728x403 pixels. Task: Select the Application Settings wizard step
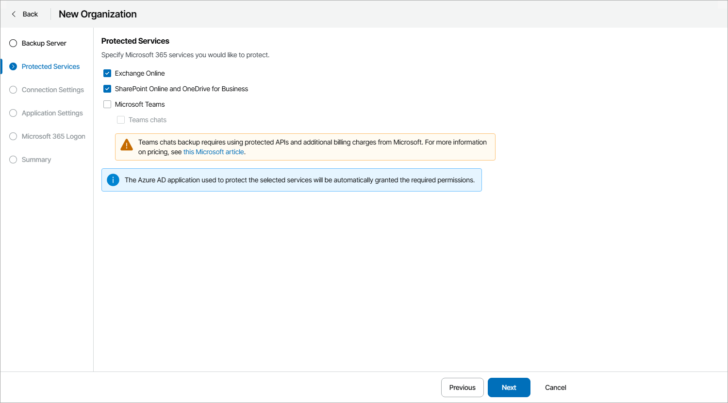click(x=52, y=113)
